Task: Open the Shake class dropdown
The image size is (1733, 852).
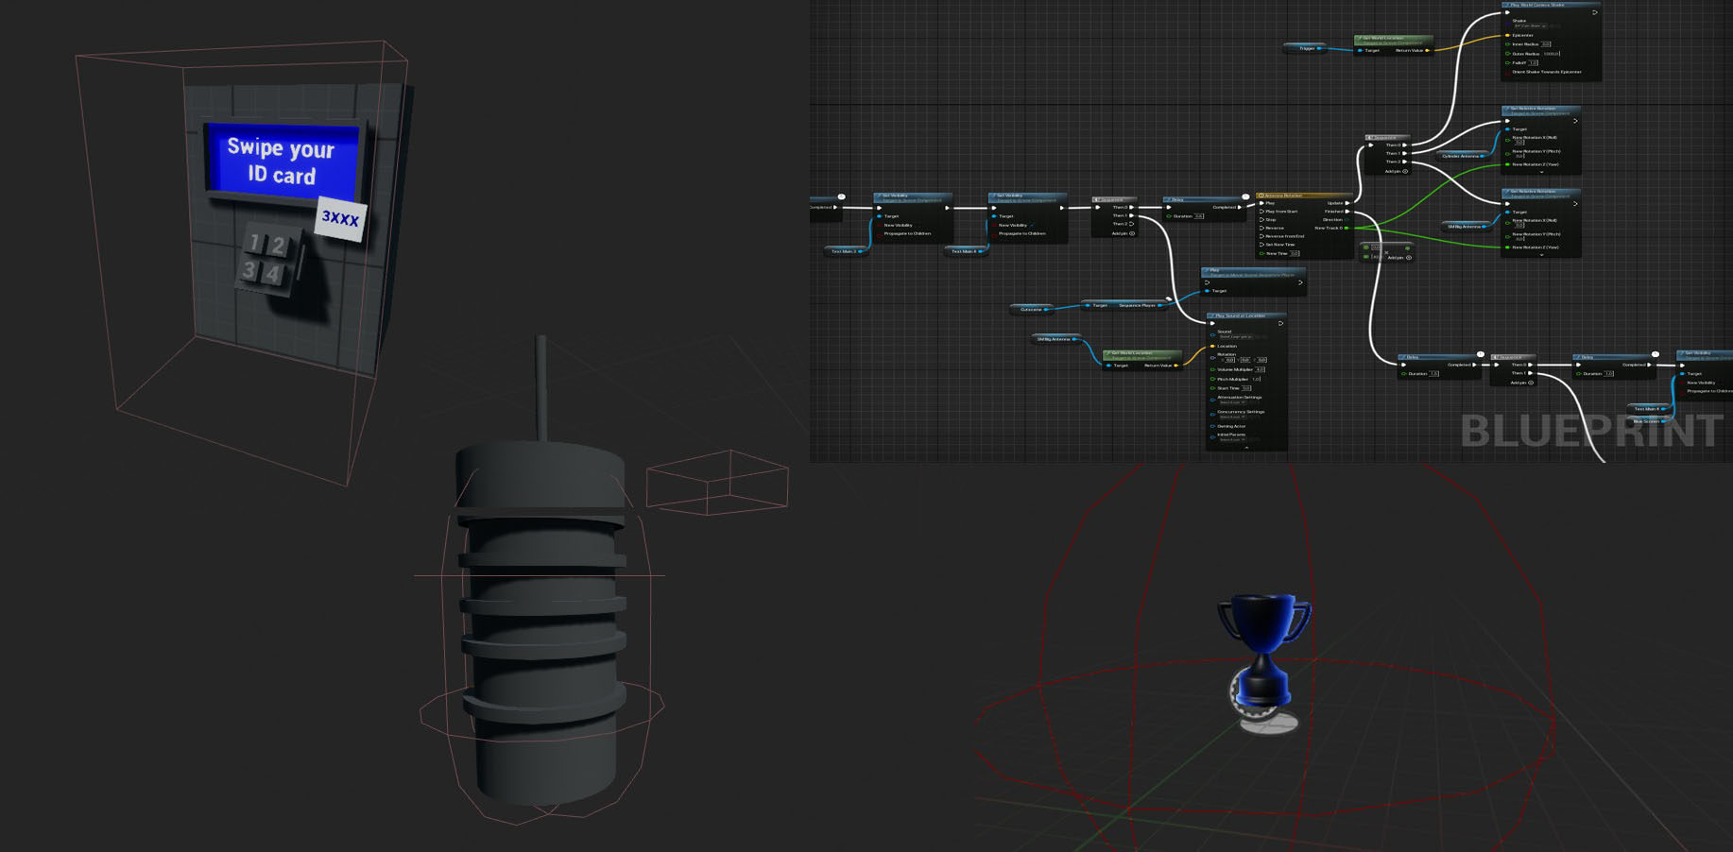Action: coord(1530,26)
